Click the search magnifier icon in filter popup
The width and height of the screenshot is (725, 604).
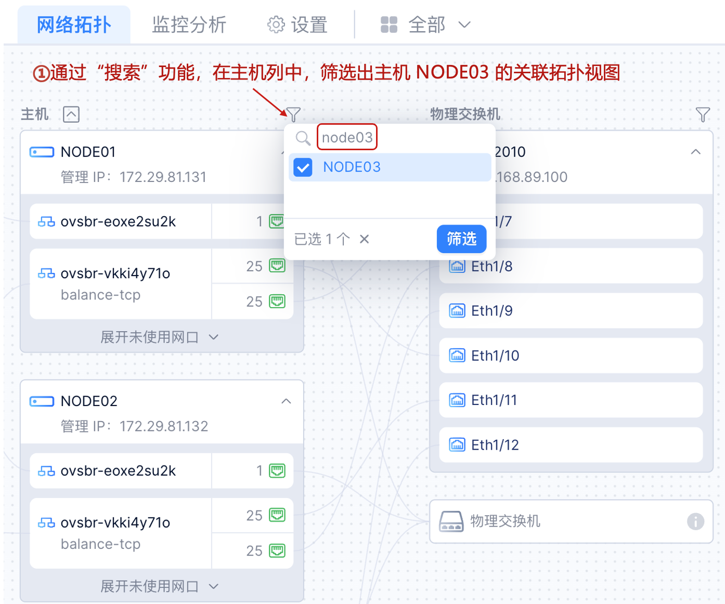click(x=303, y=138)
